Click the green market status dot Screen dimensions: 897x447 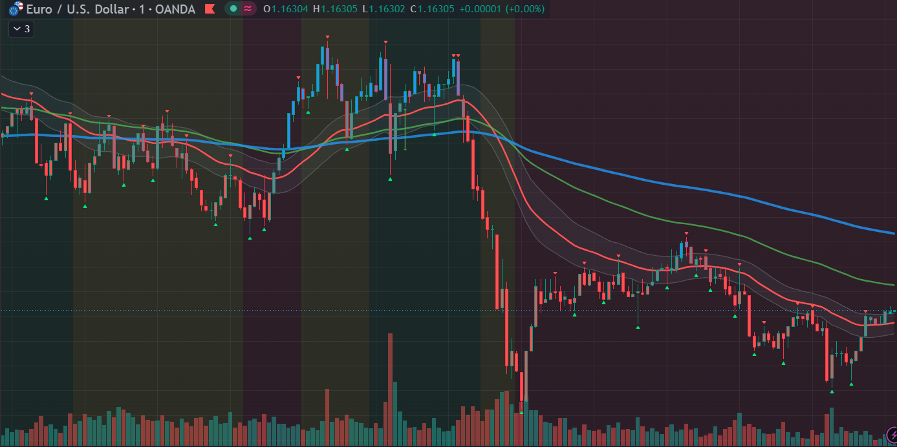click(233, 9)
